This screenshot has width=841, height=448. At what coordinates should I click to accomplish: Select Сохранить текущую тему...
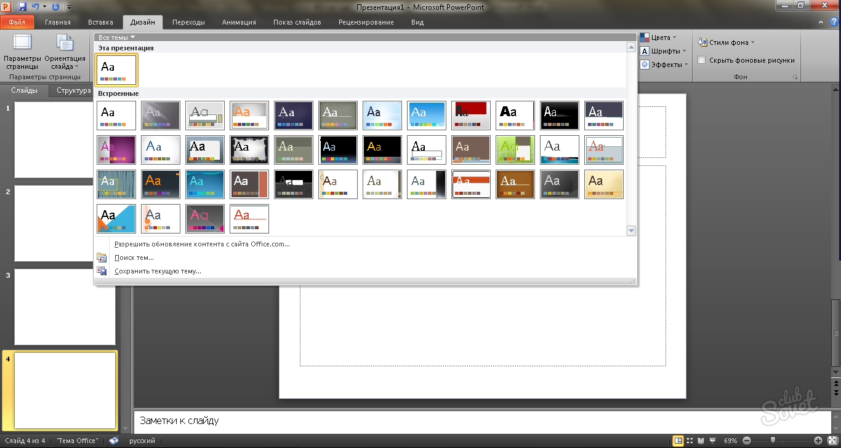158,271
